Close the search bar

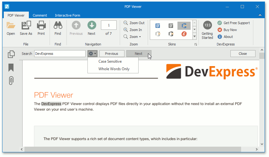tap(243, 54)
